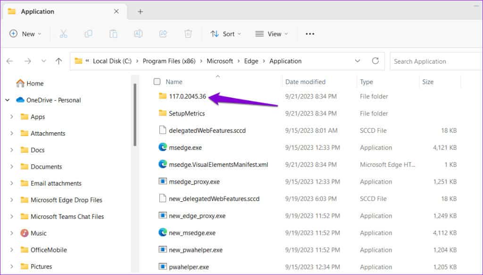
Task: Sort by Date modified column header
Action: pos(305,82)
